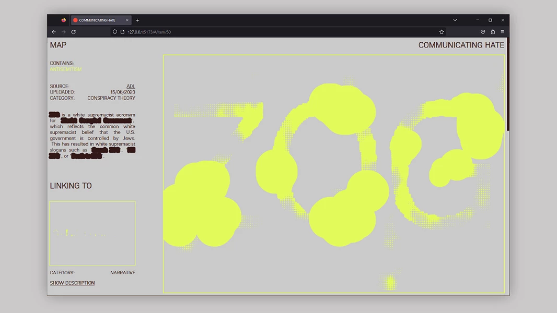Viewport: 557px width, 313px height.
Task: Maximize the Firefox browser window
Action: (x=490, y=20)
